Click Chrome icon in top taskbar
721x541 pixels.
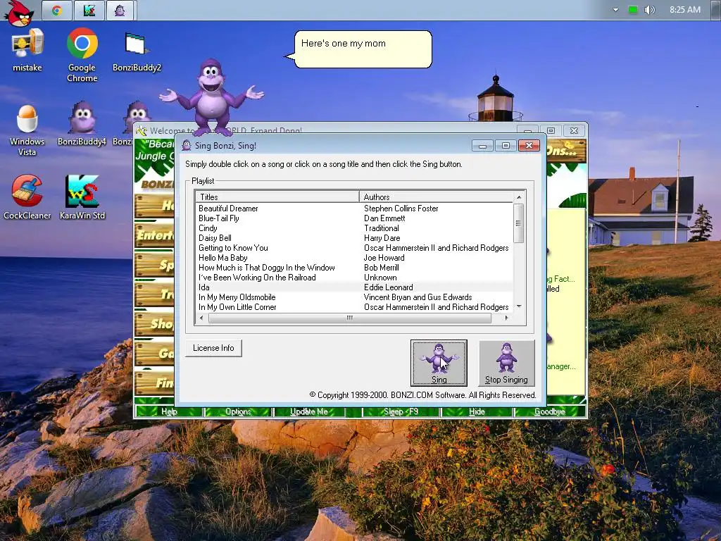pyautogui.click(x=57, y=10)
